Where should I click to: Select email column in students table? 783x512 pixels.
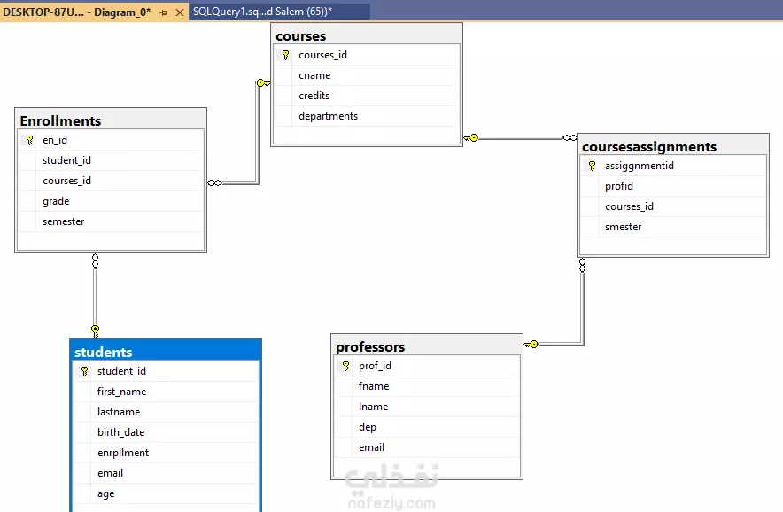tap(166, 473)
